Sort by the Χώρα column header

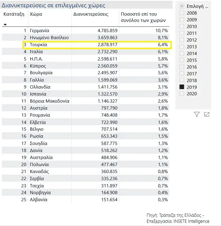pyautogui.click(x=36, y=15)
